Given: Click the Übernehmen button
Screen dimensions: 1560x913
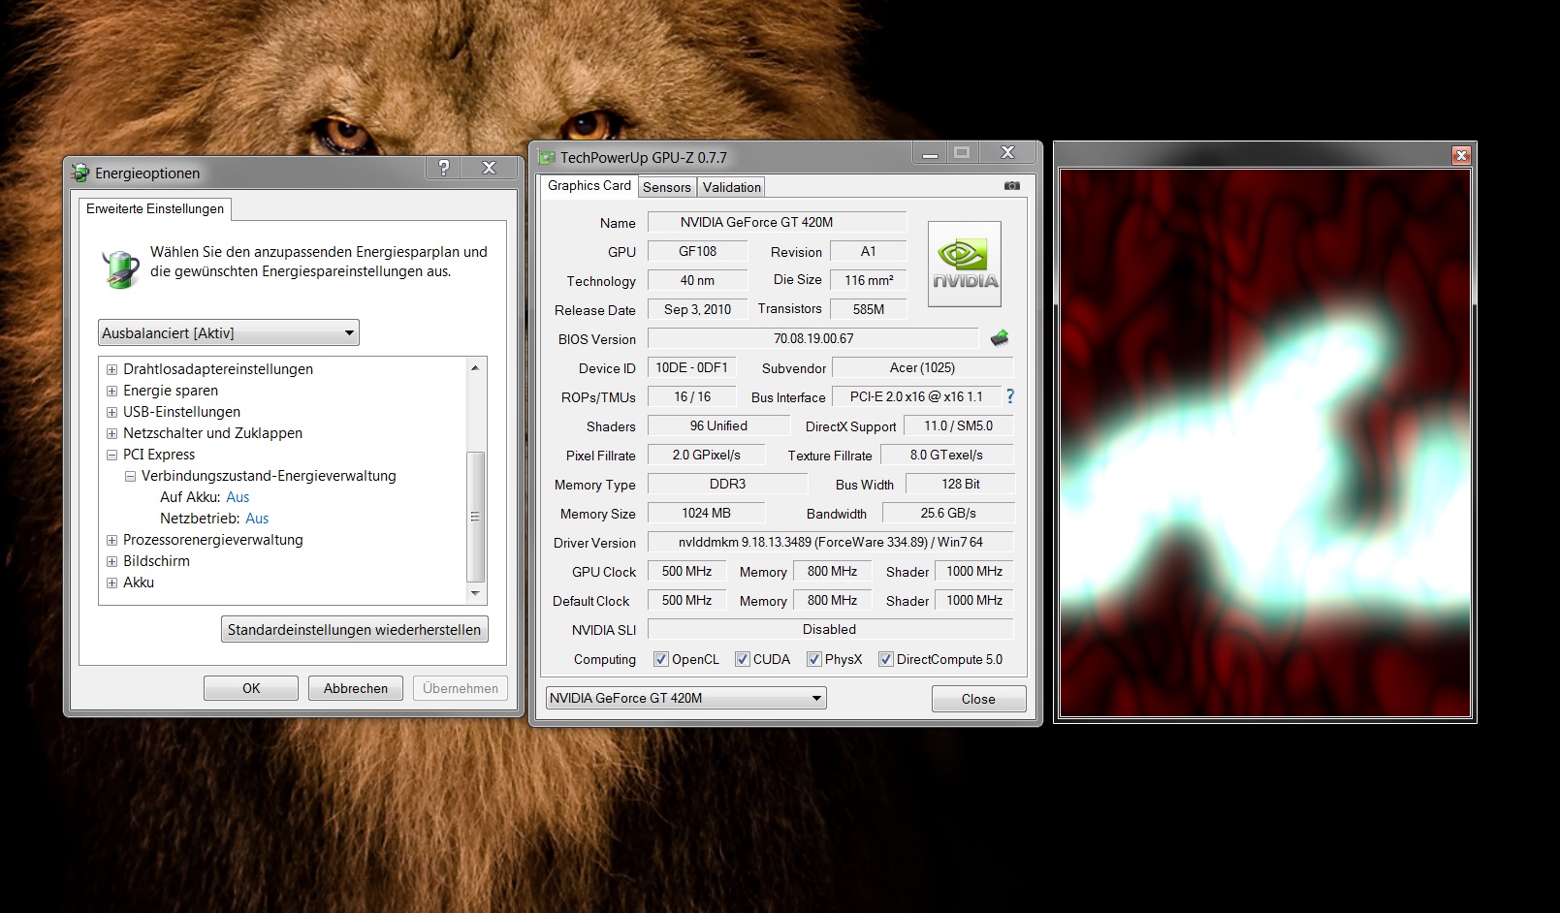Looking at the screenshot, I should click(x=461, y=688).
